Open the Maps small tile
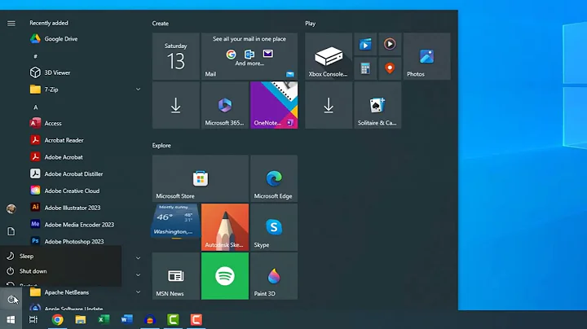 coord(390,68)
